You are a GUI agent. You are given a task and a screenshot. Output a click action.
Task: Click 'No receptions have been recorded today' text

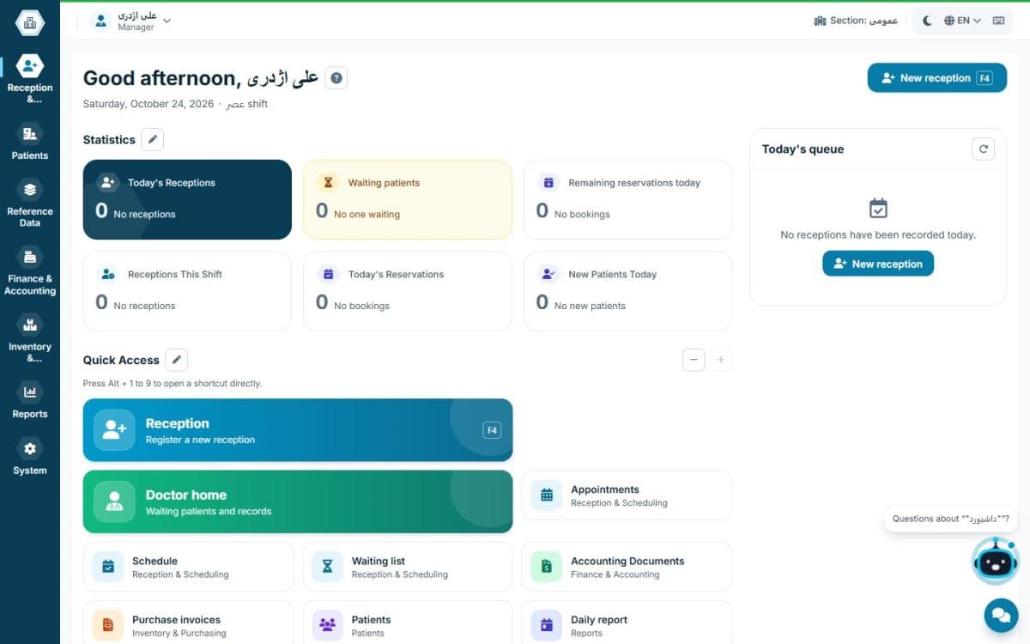[878, 234]
